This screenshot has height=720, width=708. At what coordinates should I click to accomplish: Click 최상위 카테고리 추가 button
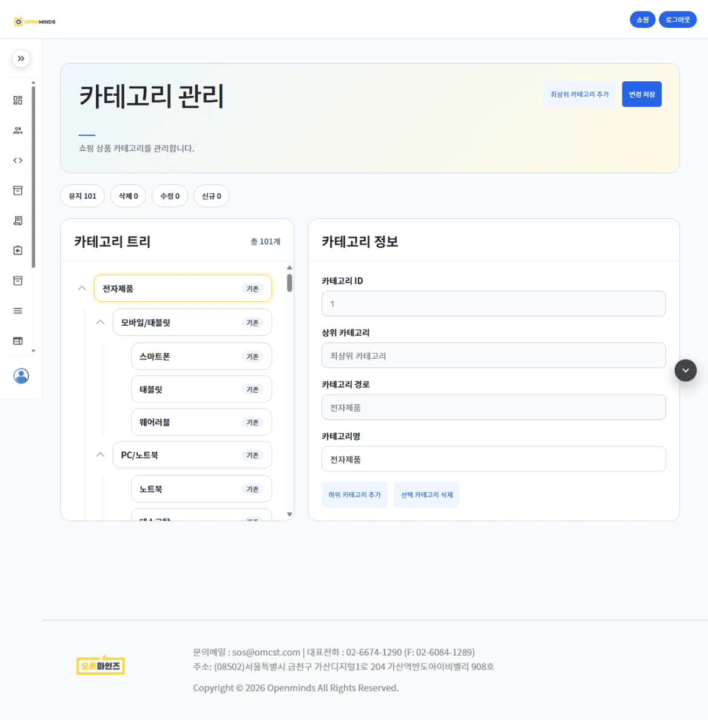[x=579, y=94]
